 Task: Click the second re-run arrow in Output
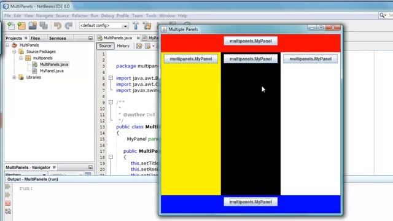pos(8,195)
